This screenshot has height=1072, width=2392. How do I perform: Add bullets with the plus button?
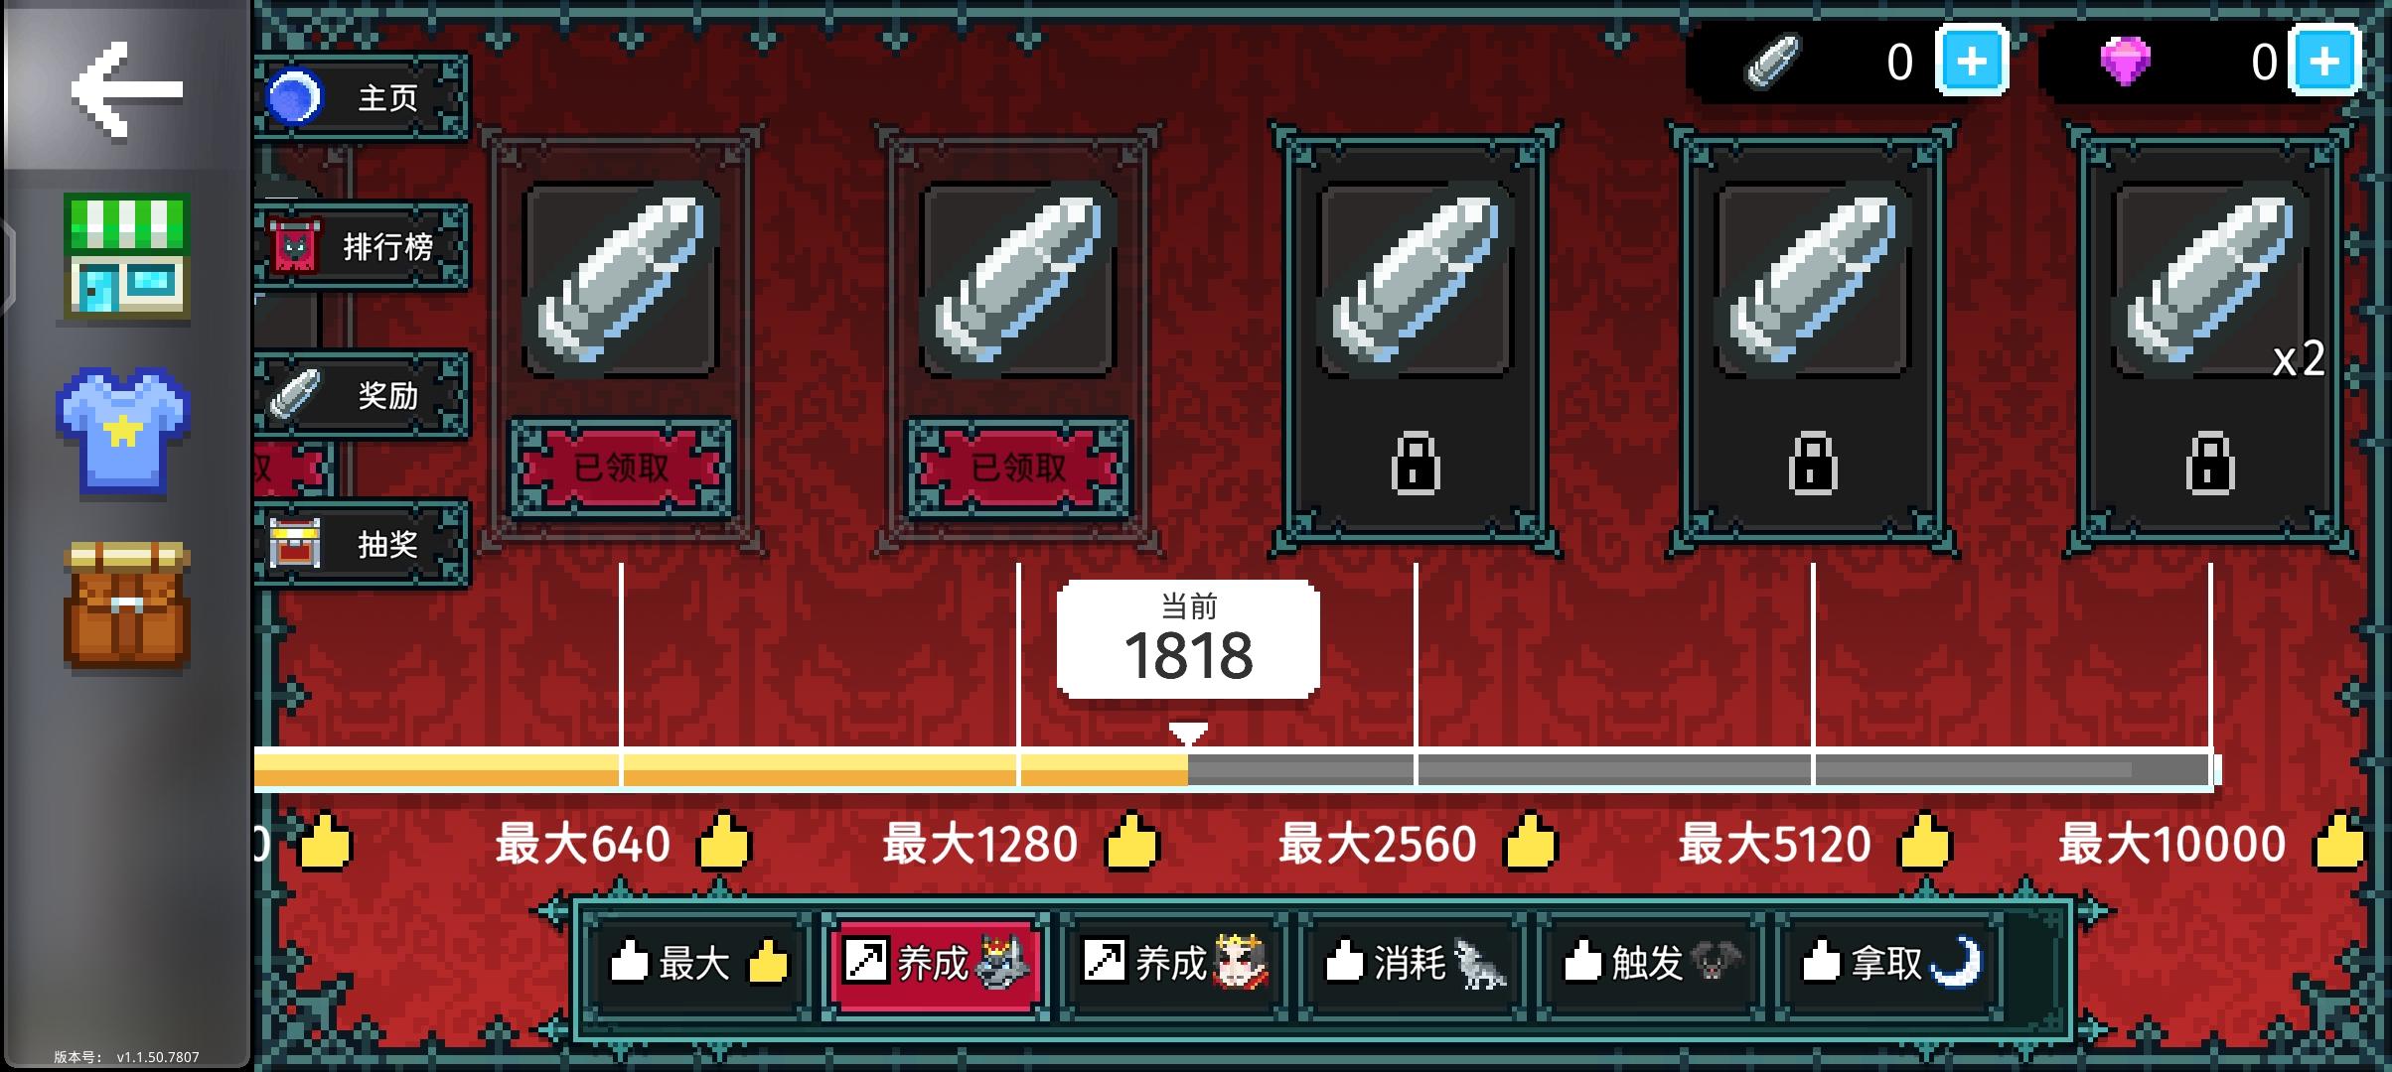1972,62
